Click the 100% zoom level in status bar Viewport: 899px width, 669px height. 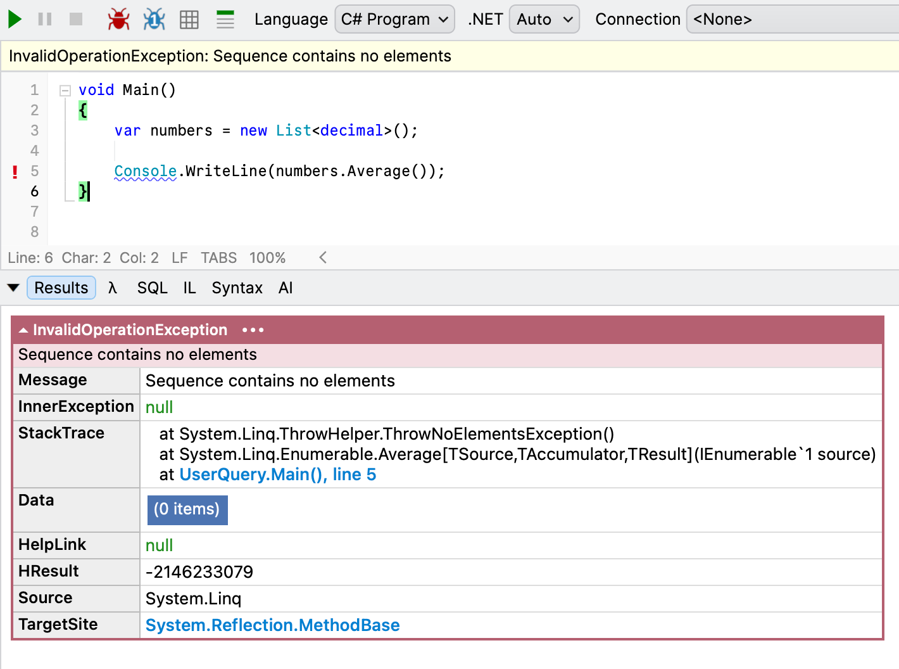click(x=268, y=258)
